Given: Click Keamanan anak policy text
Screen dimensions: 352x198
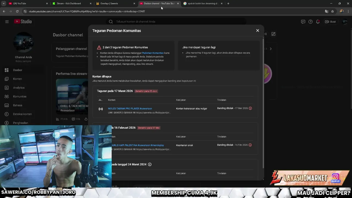Looking at the screenshot, I should tap(185, 145).
